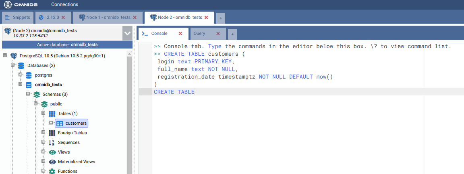
Task: Click the Foreign Tables grid icon
Action: [x=52, y=133]
